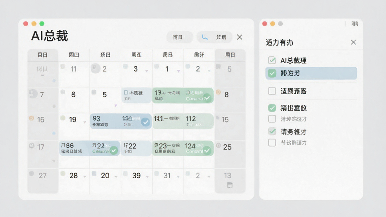386x217 pixels.
Task: Click the green dot beside date 19
Action: tap(63, 118)
